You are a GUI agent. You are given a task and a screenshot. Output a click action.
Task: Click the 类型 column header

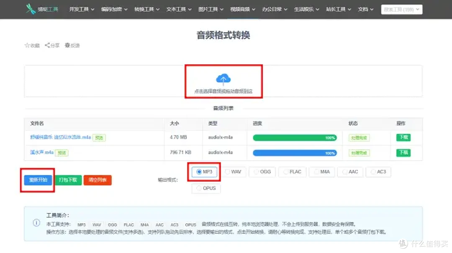coord(213,123)
